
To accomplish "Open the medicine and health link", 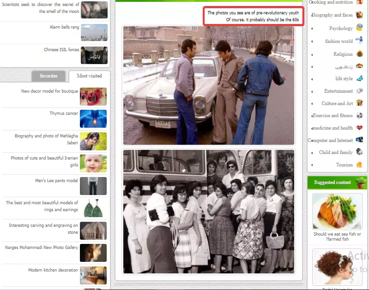I will point(333,128).
